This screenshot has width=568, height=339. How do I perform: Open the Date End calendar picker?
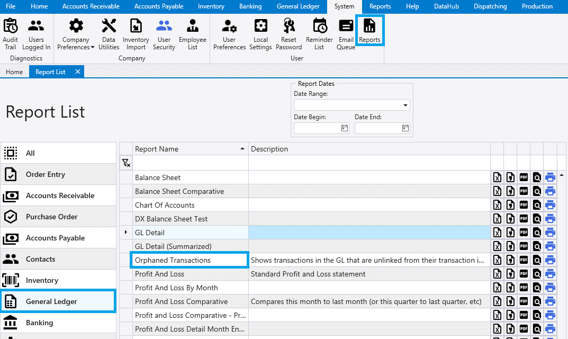[405, 128]
